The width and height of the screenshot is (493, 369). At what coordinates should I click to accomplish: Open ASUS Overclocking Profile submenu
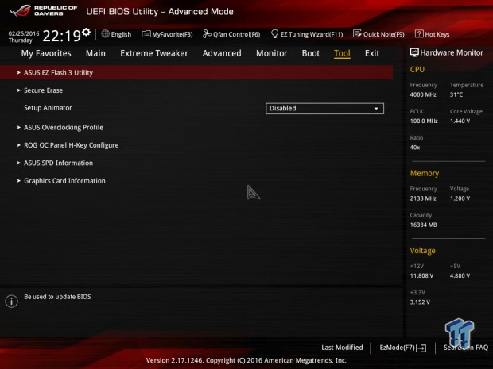point(64,128)
